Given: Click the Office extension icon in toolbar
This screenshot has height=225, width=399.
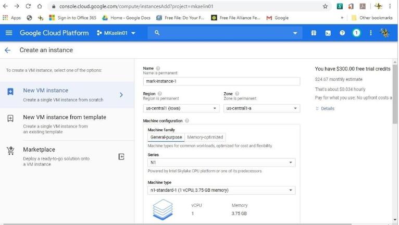Looking at the screenshot, I should click(351, 6).
